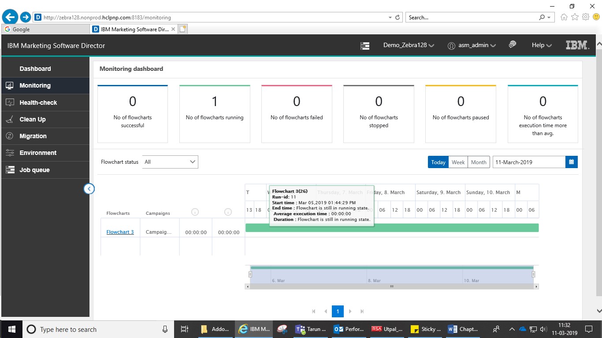The image size is (602, 338).
Task: Click the IBM logo
Action: pos(577,45)
